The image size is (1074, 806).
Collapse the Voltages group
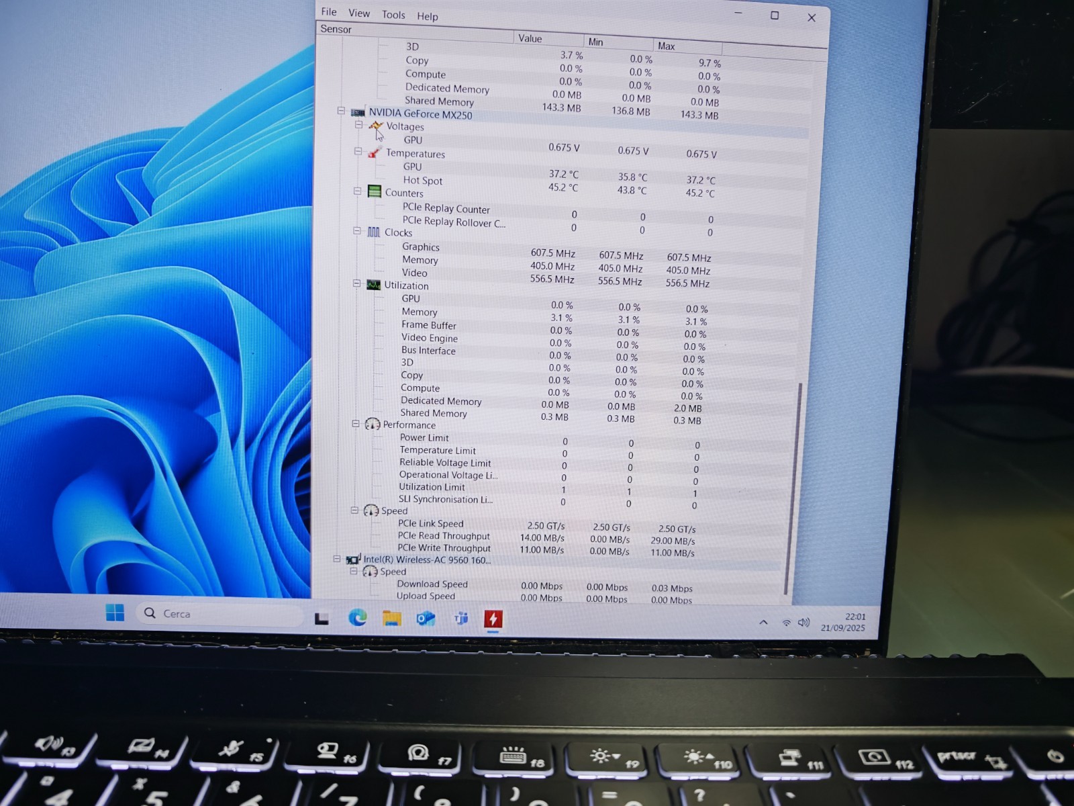click(x=358, y=125)
